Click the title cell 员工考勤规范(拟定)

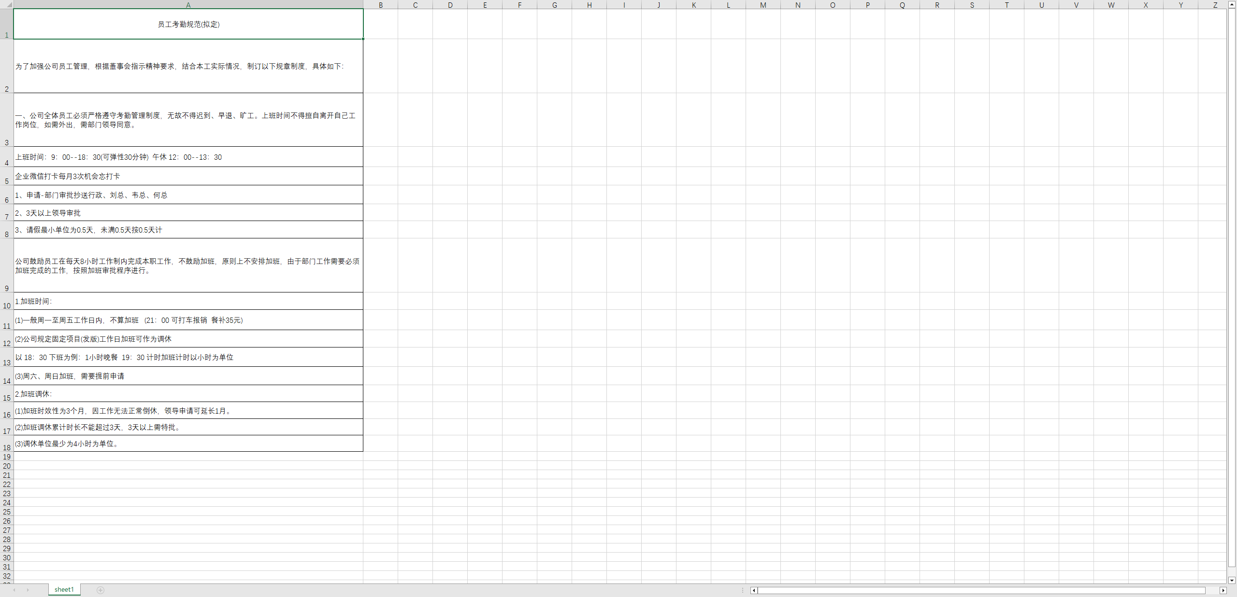188,24
